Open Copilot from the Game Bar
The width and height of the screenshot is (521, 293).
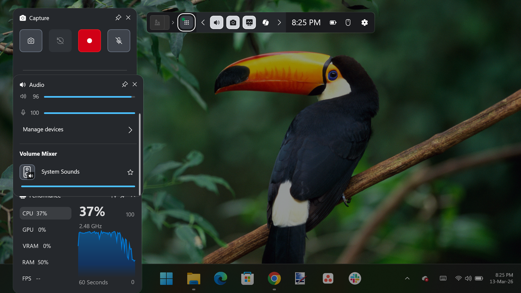(266, 23)
